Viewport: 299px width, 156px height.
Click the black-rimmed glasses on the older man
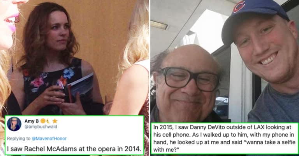point(189,79)
